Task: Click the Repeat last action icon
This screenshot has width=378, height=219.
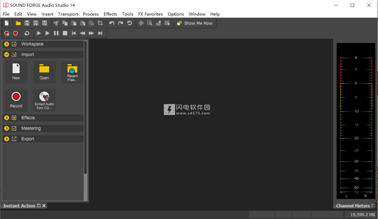Action: click(129, 23)
